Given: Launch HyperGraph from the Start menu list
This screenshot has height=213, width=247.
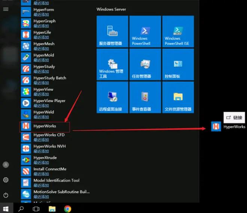Looking at the screenshot, I should click(55, 23).
